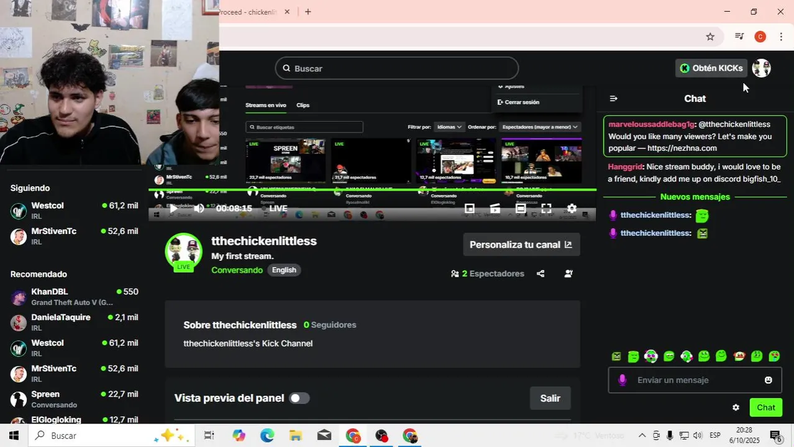
Task: Insert the purple-eyed headphone emote
Action: click(650, 356)
